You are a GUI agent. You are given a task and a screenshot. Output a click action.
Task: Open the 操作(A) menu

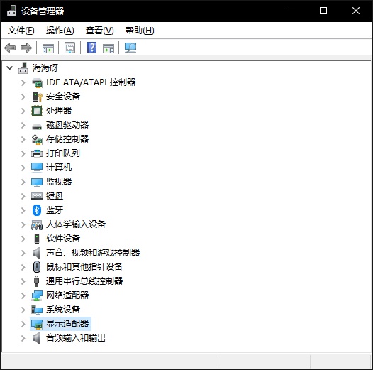(x=60, y=31)
